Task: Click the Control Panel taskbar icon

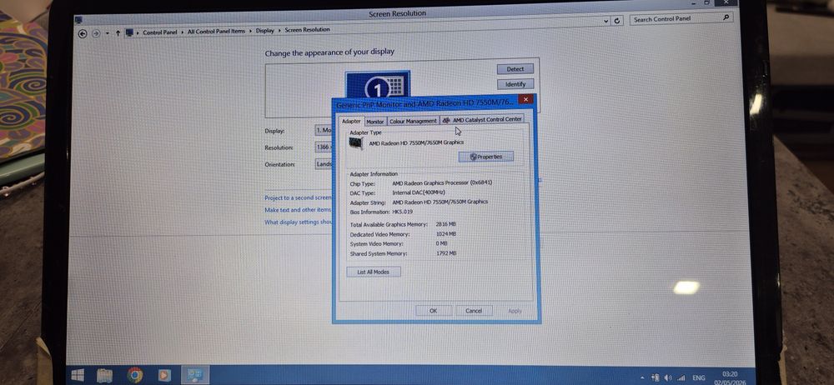Action: 195,376
